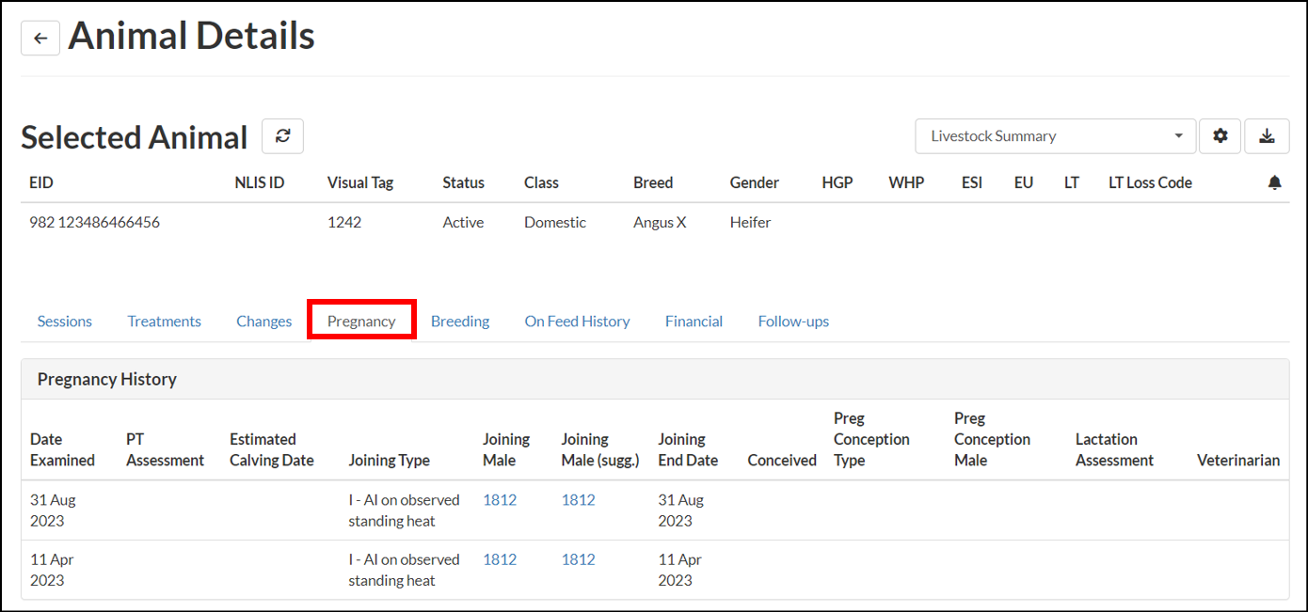Refresh the selected animal data

click(x=282, y=136)
